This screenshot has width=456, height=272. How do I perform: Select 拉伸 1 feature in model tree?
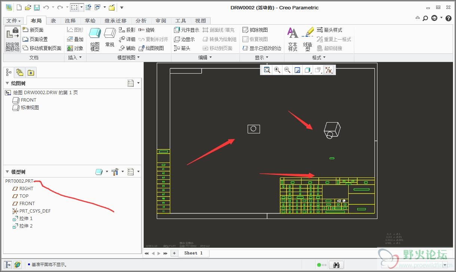point(23,219)
